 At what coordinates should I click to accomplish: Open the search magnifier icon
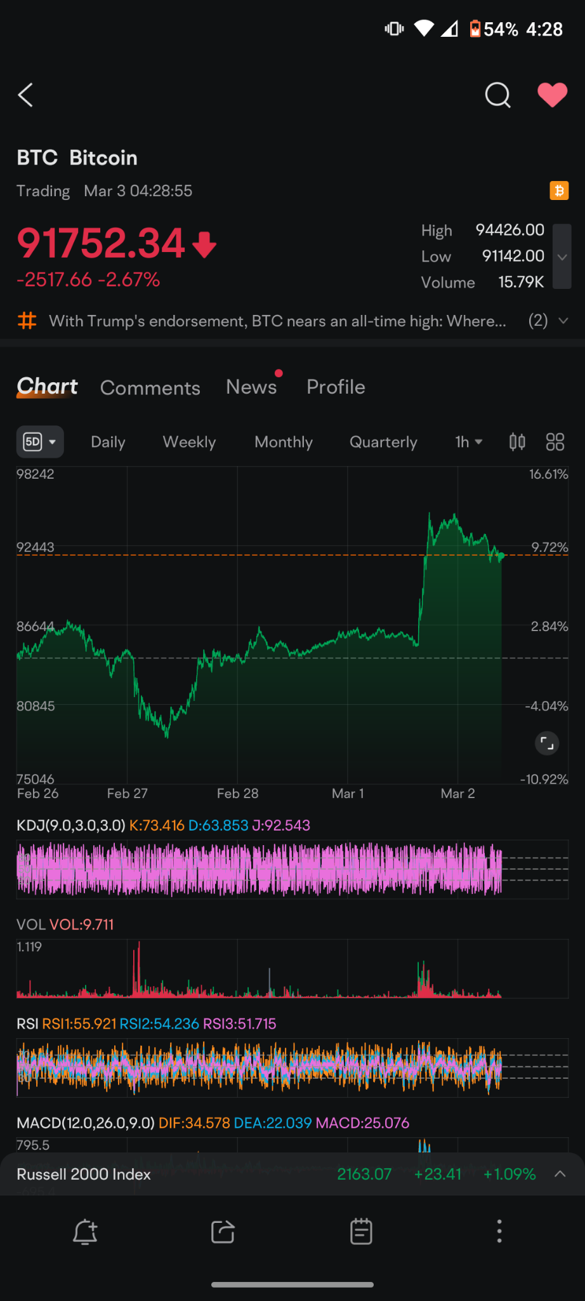(x=497, y=95)
